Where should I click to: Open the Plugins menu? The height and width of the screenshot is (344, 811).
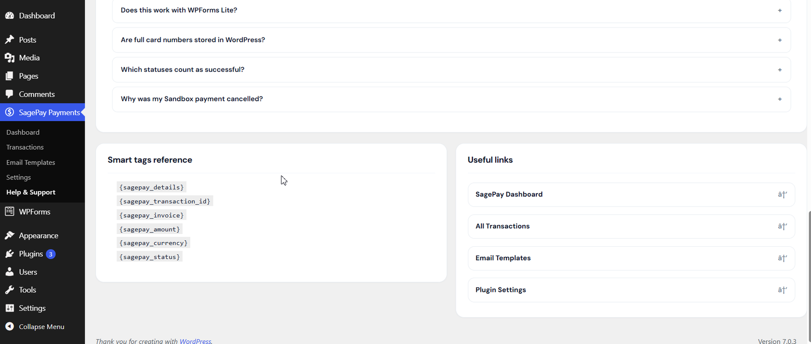tap(43, 254)
